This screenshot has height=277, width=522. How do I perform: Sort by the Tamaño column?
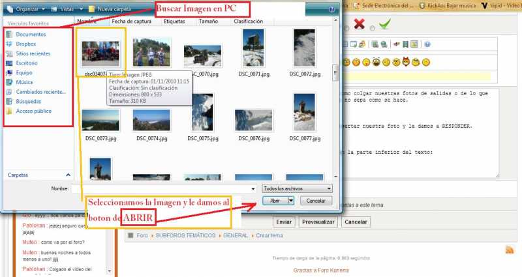(x=208, y=21)
